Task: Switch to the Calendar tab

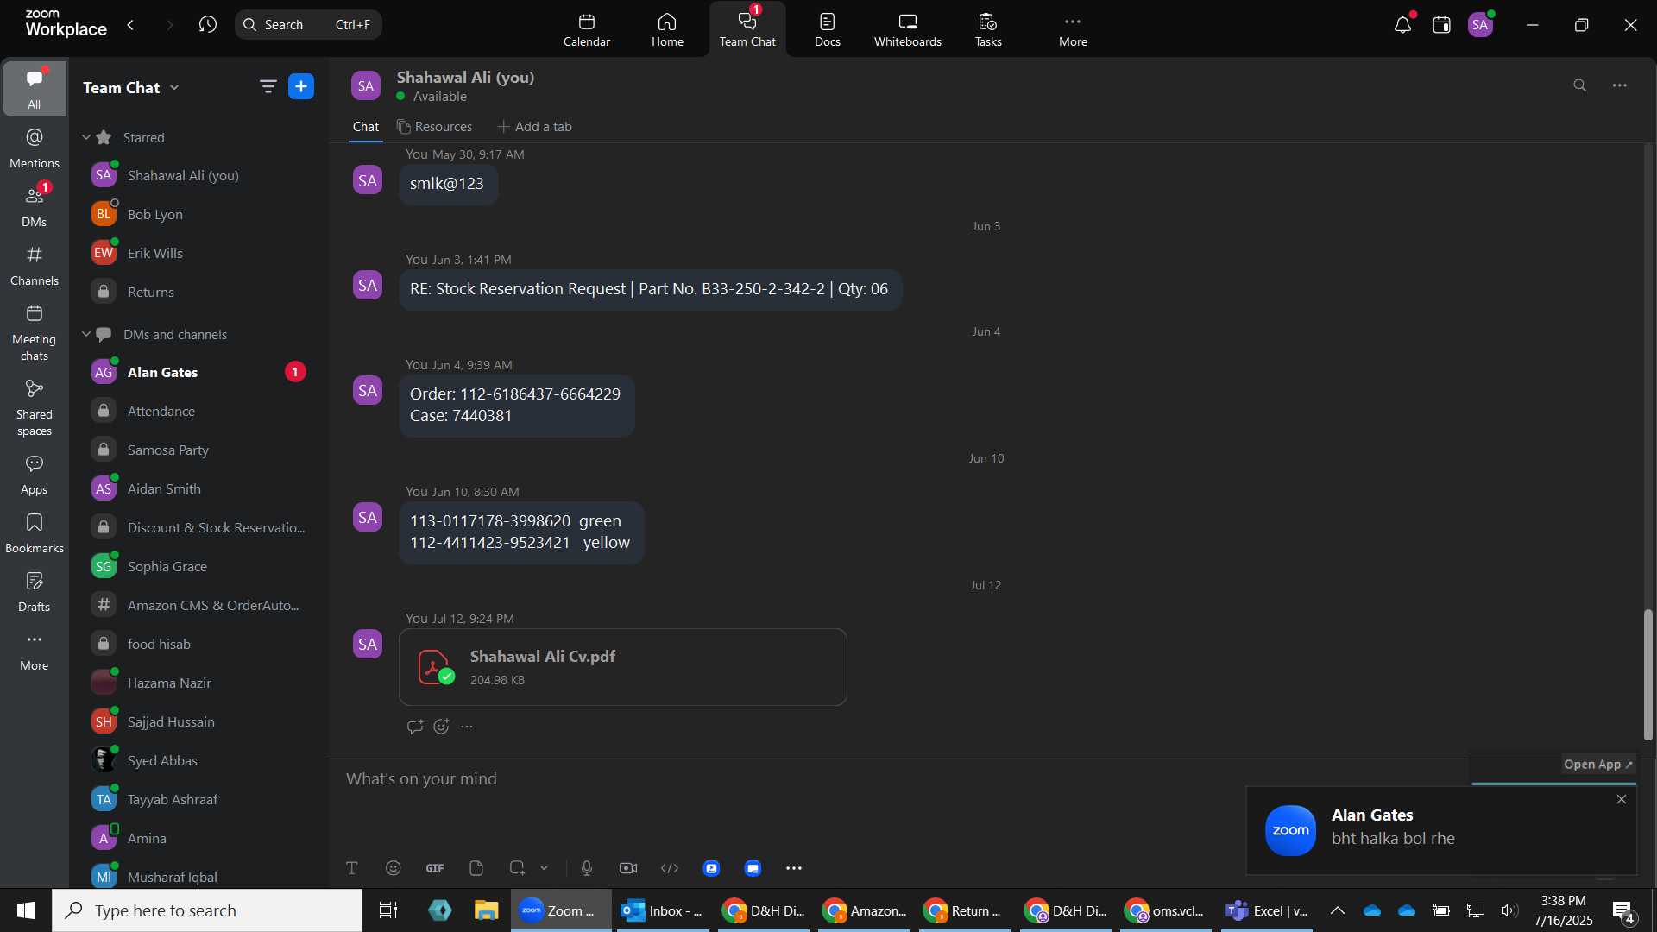Action: [x=587, y=30]
